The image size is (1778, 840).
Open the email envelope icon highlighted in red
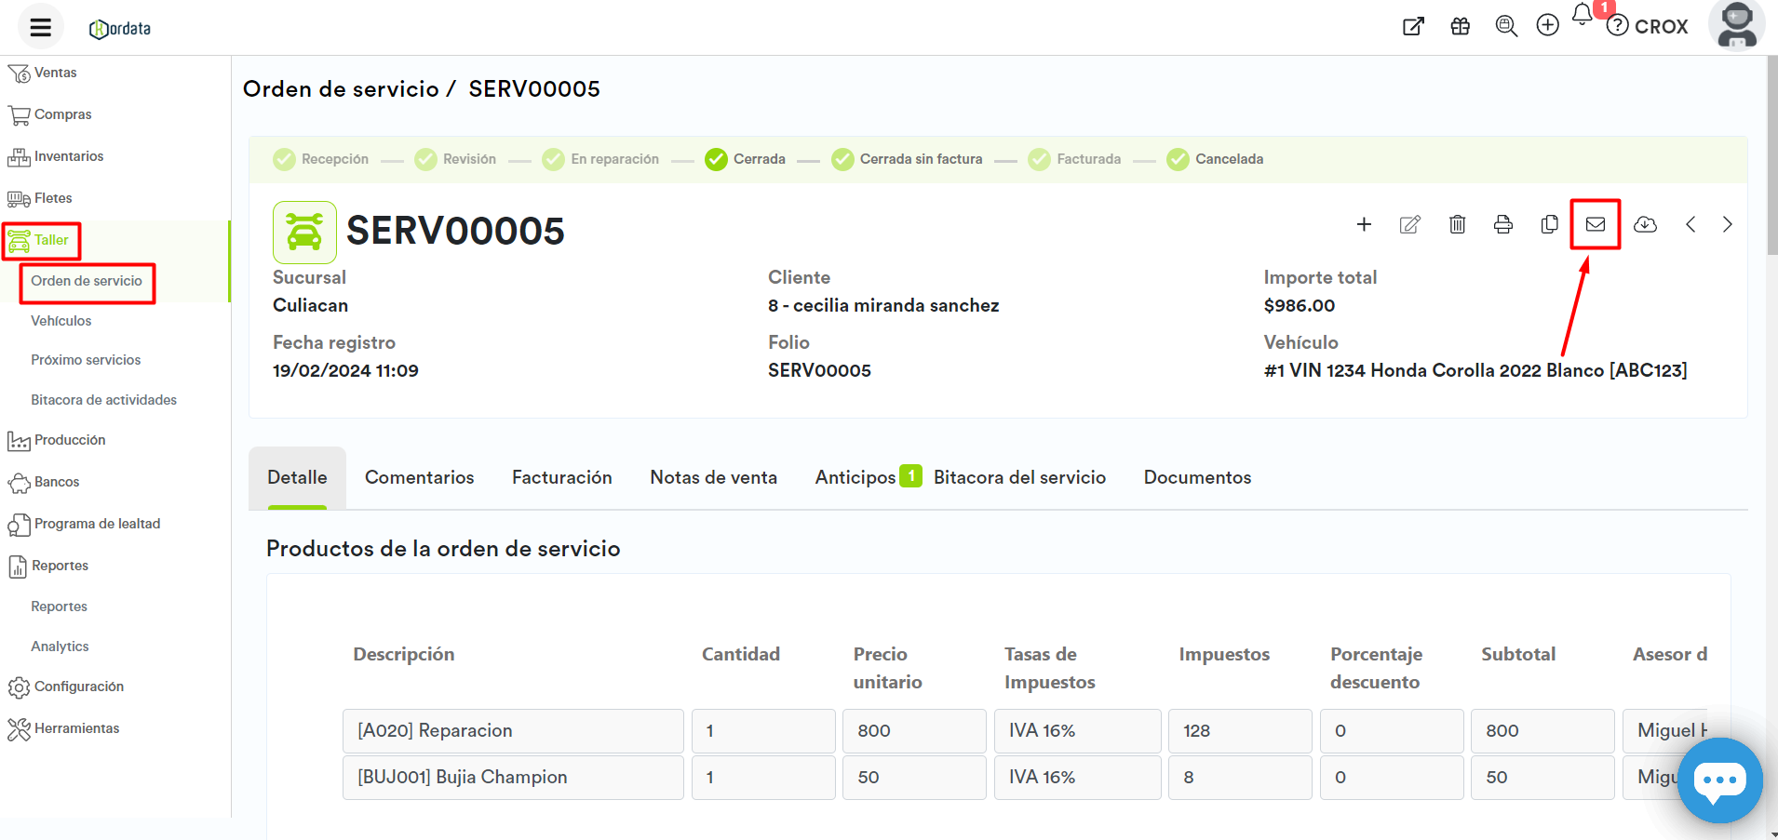tap(1595, 223)
